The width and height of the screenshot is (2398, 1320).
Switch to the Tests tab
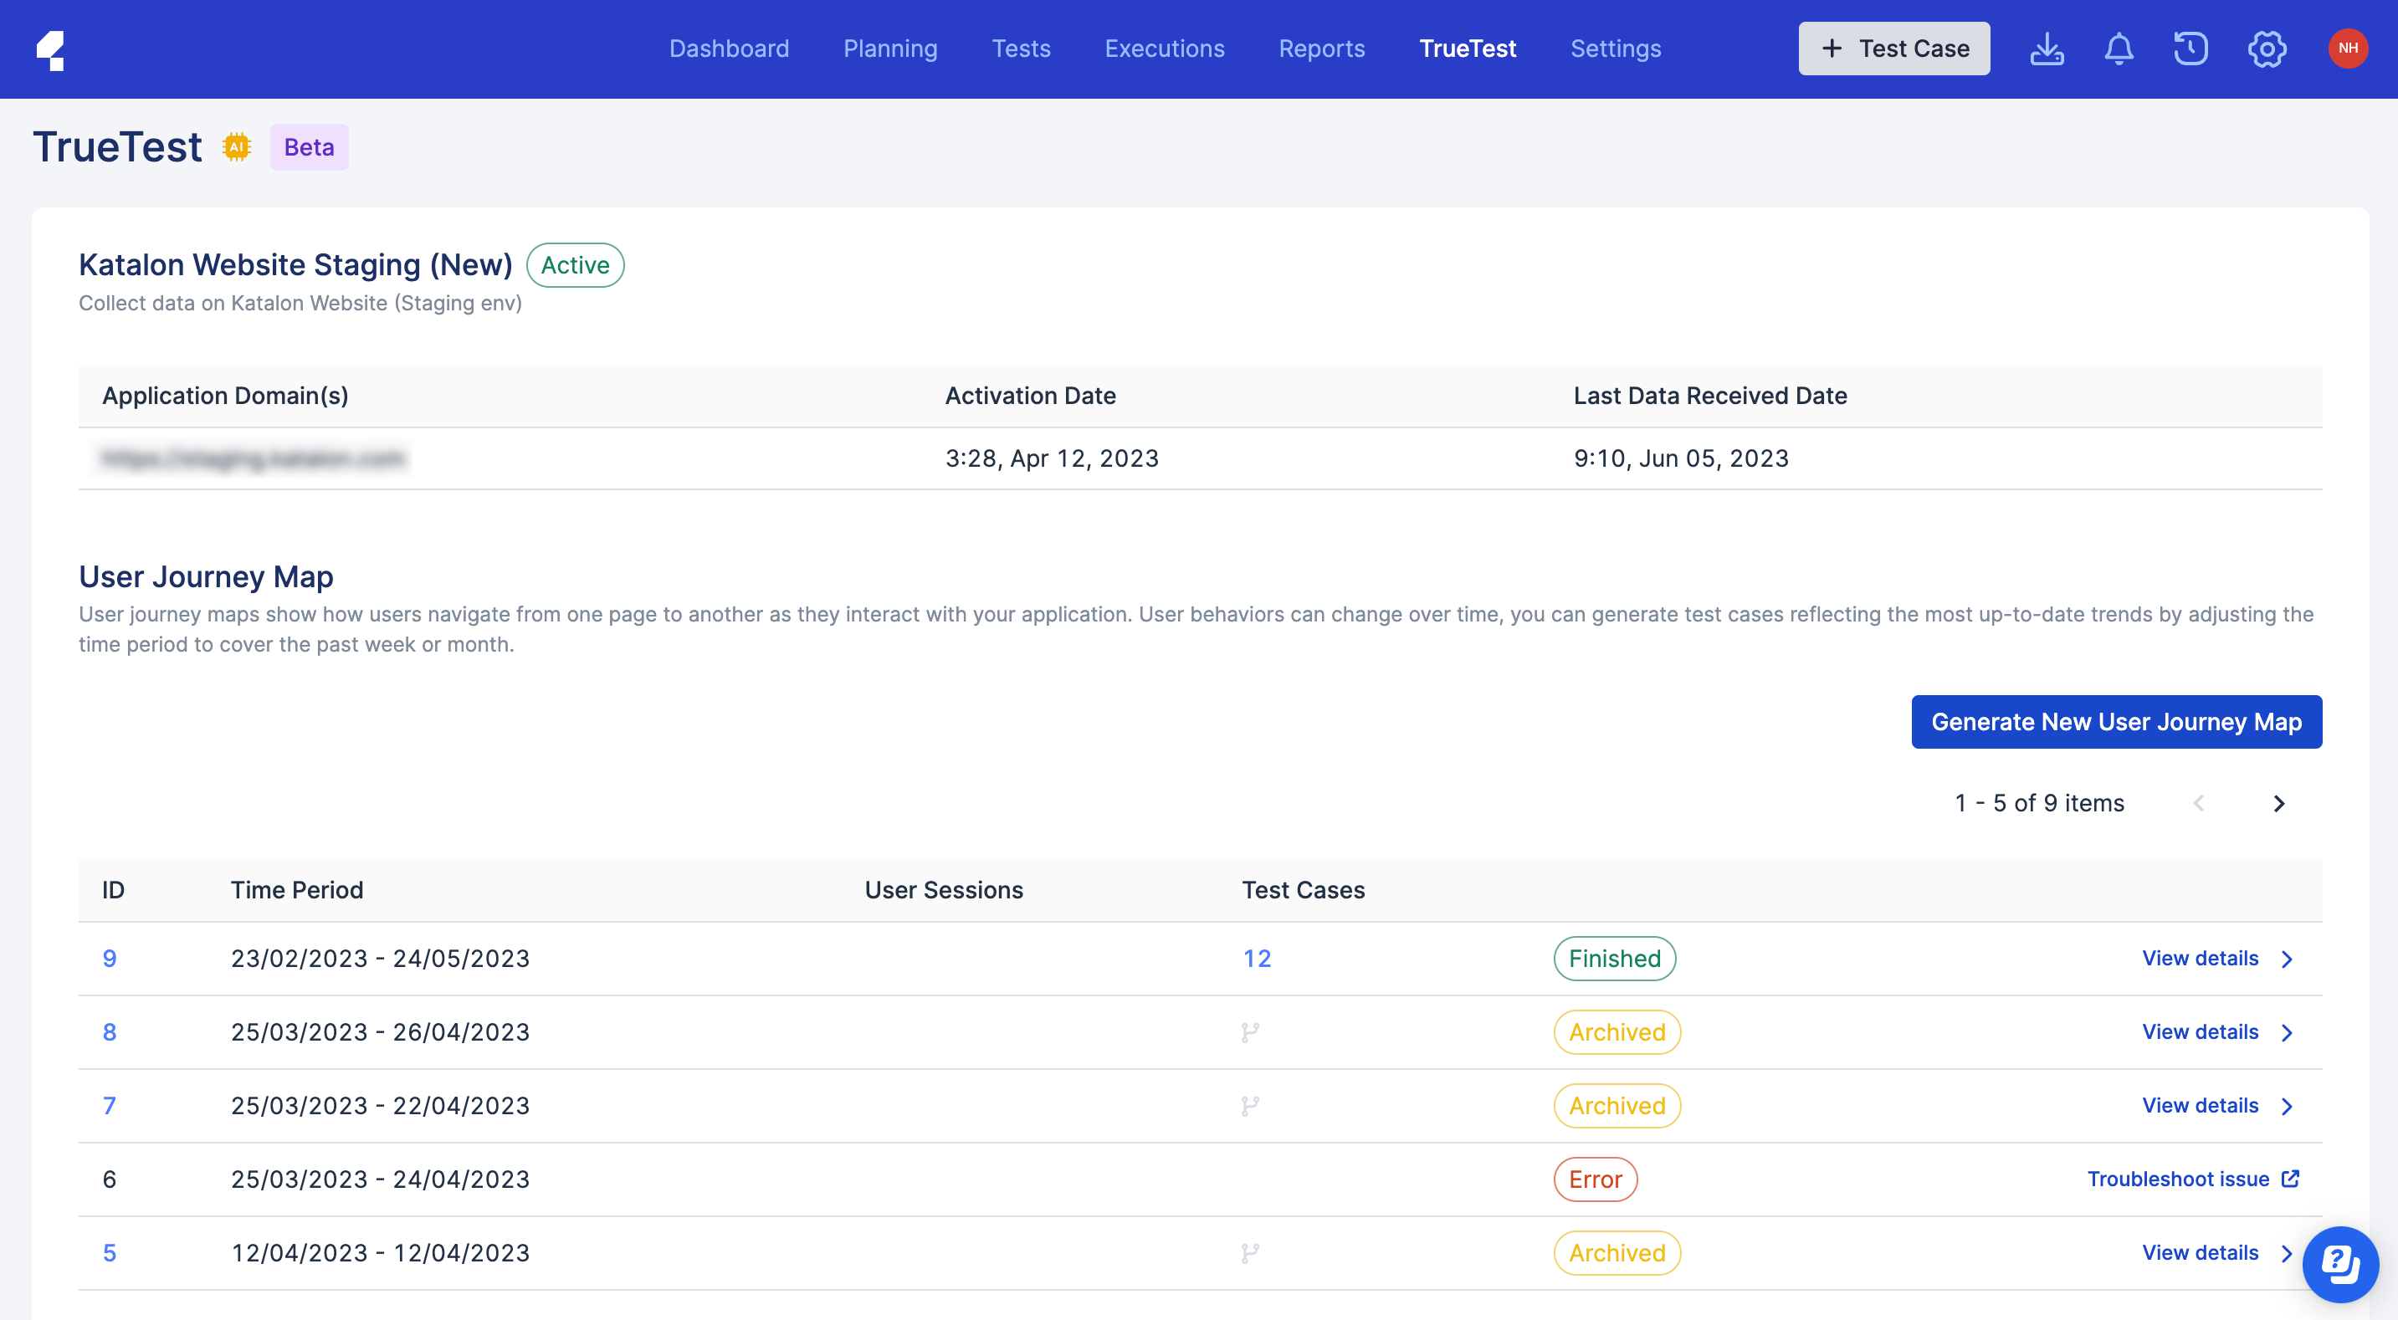(x=1020, y=49)
